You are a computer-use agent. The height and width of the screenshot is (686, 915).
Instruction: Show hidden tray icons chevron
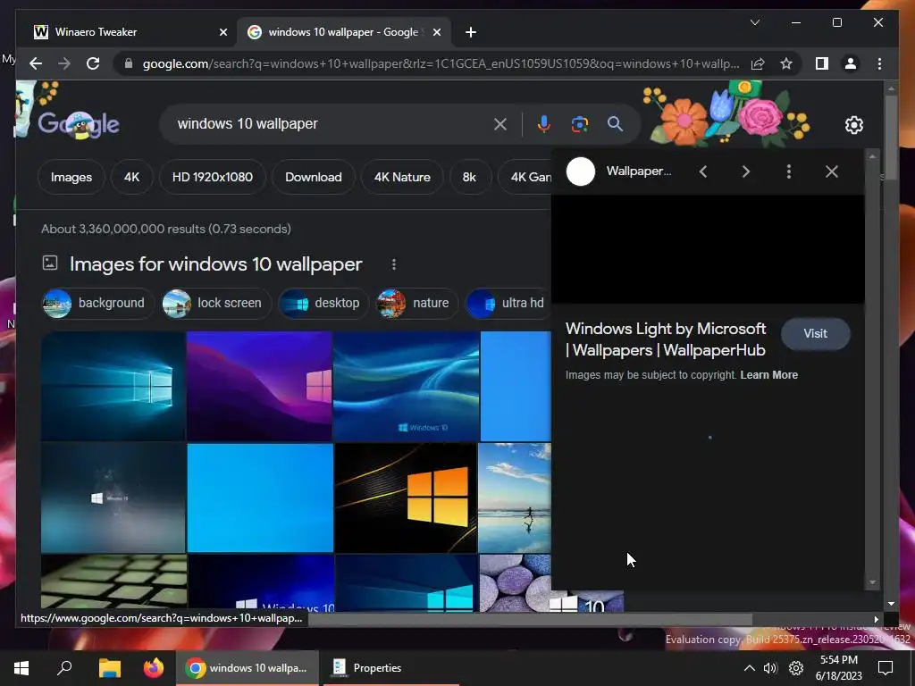[x=750, y=668]
